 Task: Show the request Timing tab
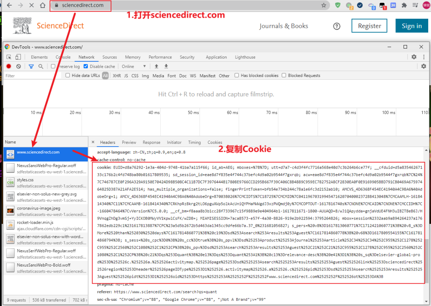(x=194, y=142)
